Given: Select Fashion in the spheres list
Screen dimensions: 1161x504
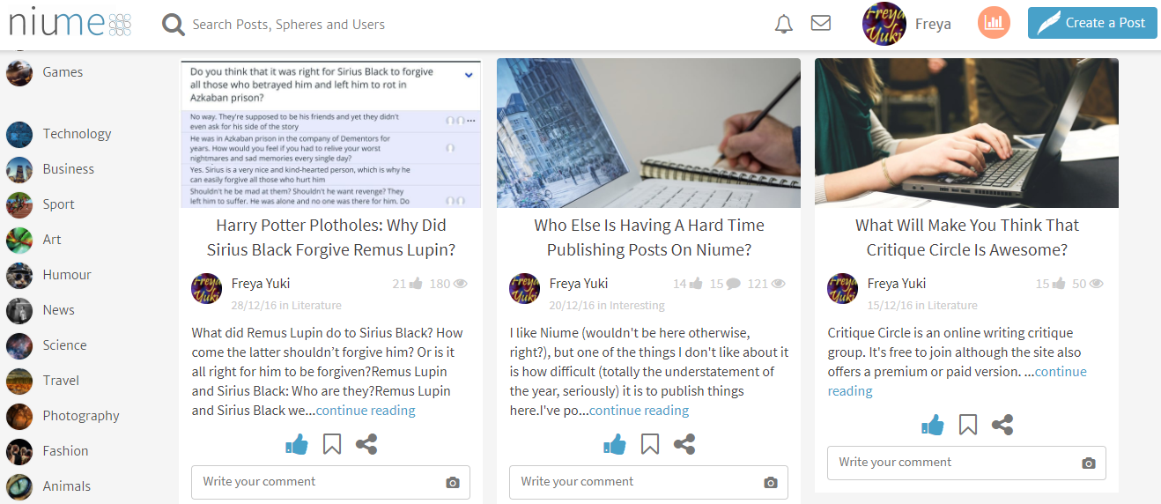Looking at the screenshot, I should pyautogui.click(x=65, y=451).
